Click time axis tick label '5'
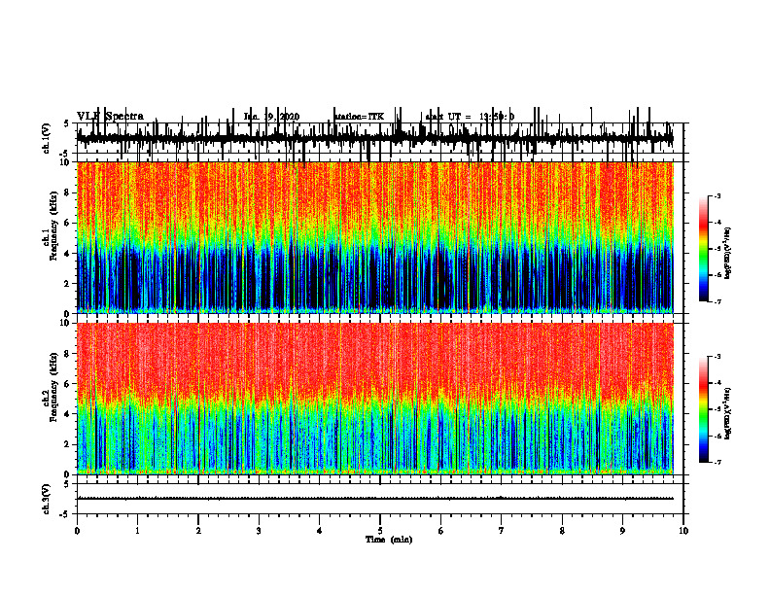770x595 pixels. (380, 531)
